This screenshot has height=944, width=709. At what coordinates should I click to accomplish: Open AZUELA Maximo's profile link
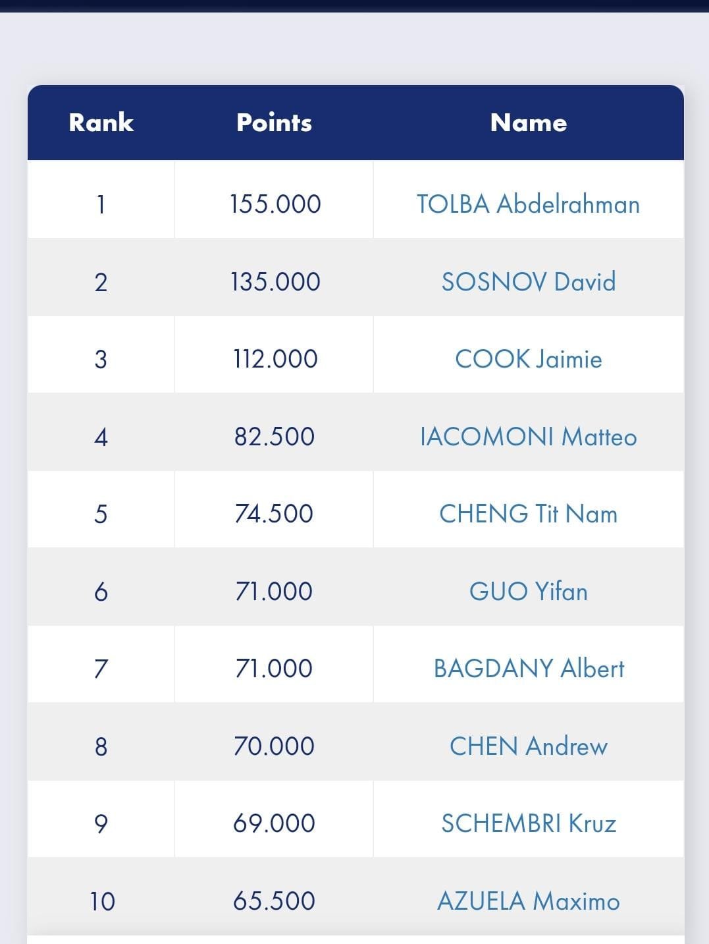[528, 901]
